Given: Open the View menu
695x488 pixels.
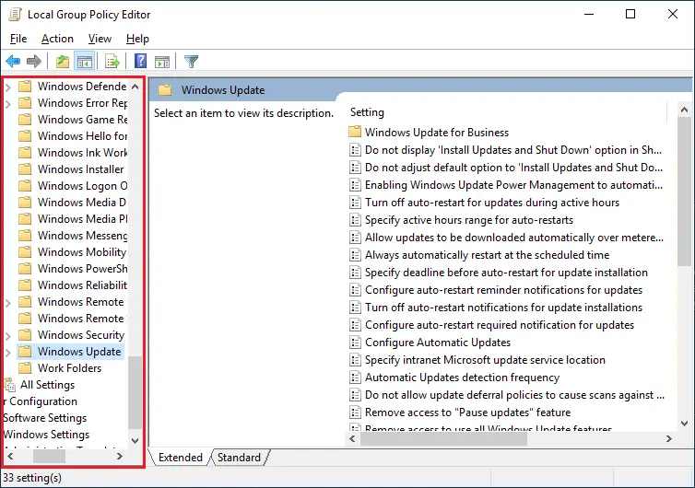Looking at the screenshot, I should point(100,39).
